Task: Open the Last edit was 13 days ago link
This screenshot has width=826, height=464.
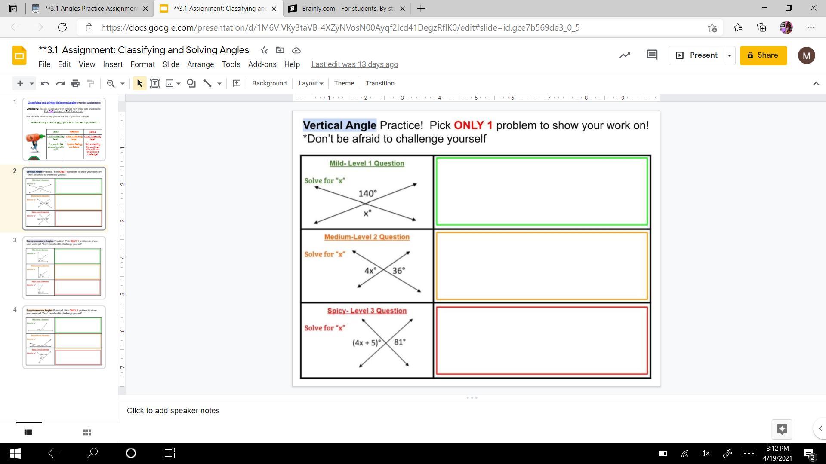Action: pos(354,64)
